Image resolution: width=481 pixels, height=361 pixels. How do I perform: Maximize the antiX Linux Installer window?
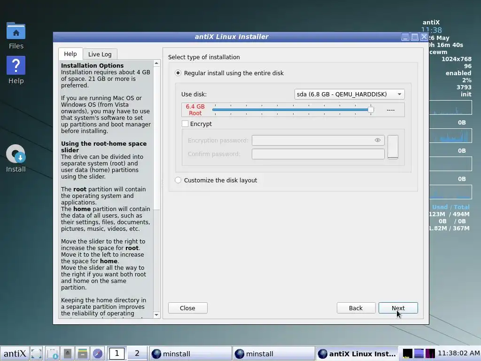tap(415, 37)
